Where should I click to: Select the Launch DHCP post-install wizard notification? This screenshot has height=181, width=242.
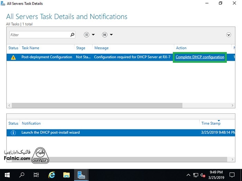point(50,132)
